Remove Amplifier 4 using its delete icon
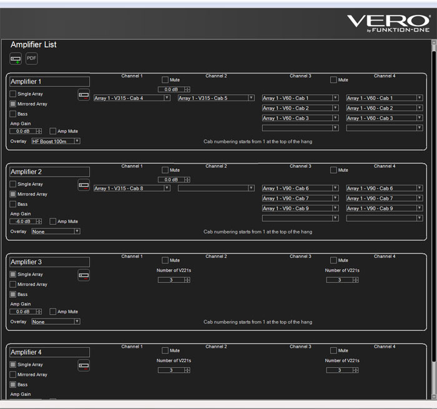This screenshot has width=437, height=409. (x=84, y=365)
